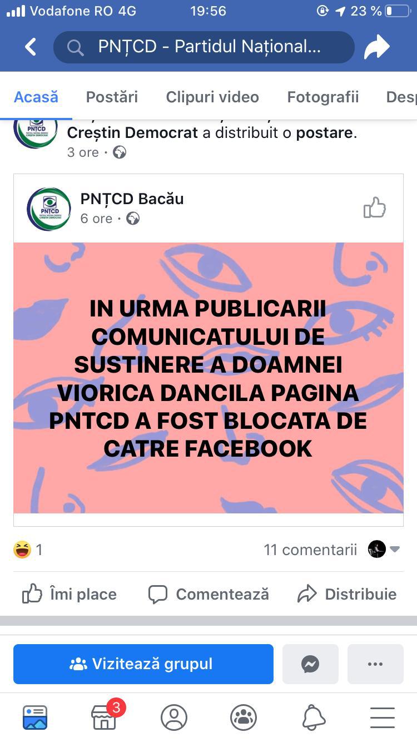Screen dimensions: 417x742
Task: Open Messenger icon button
Action: pyautogui.click(x=310, y=664)
